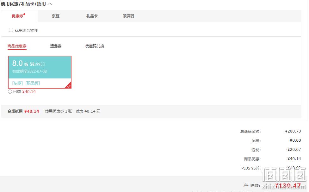The image size is (309, 192).
Task: Click the 金额抵用 ¥40.14 amount
Action: pos(32,111)
